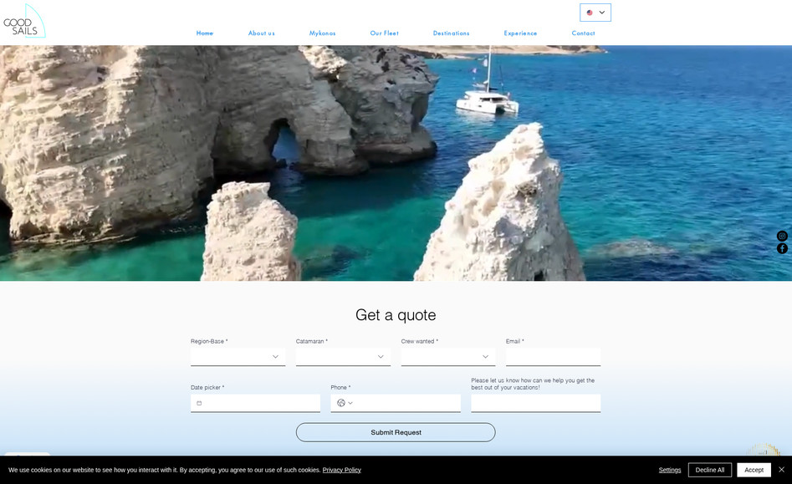The width and height of the screenshot is (792, 484).
Task: Go to the Home menu item
Action: [x=205, y=33]
